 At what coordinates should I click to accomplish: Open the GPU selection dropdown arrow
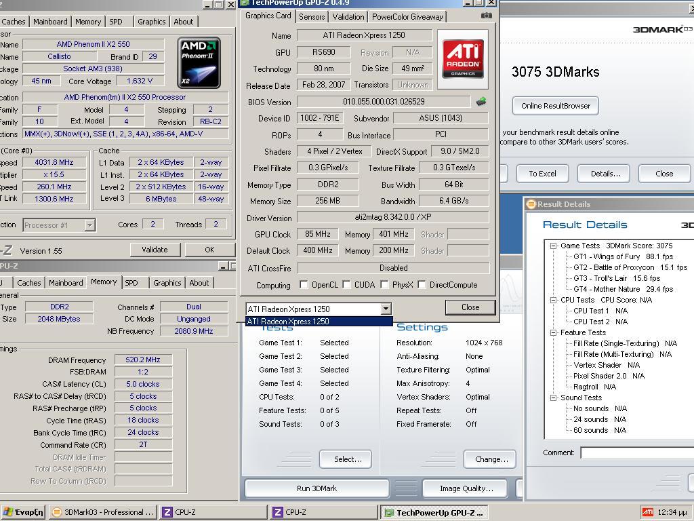coord(386,309)
